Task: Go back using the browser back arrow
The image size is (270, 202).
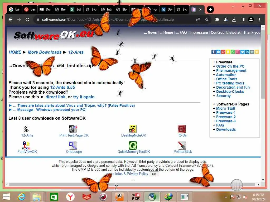Action: (11, 19)
